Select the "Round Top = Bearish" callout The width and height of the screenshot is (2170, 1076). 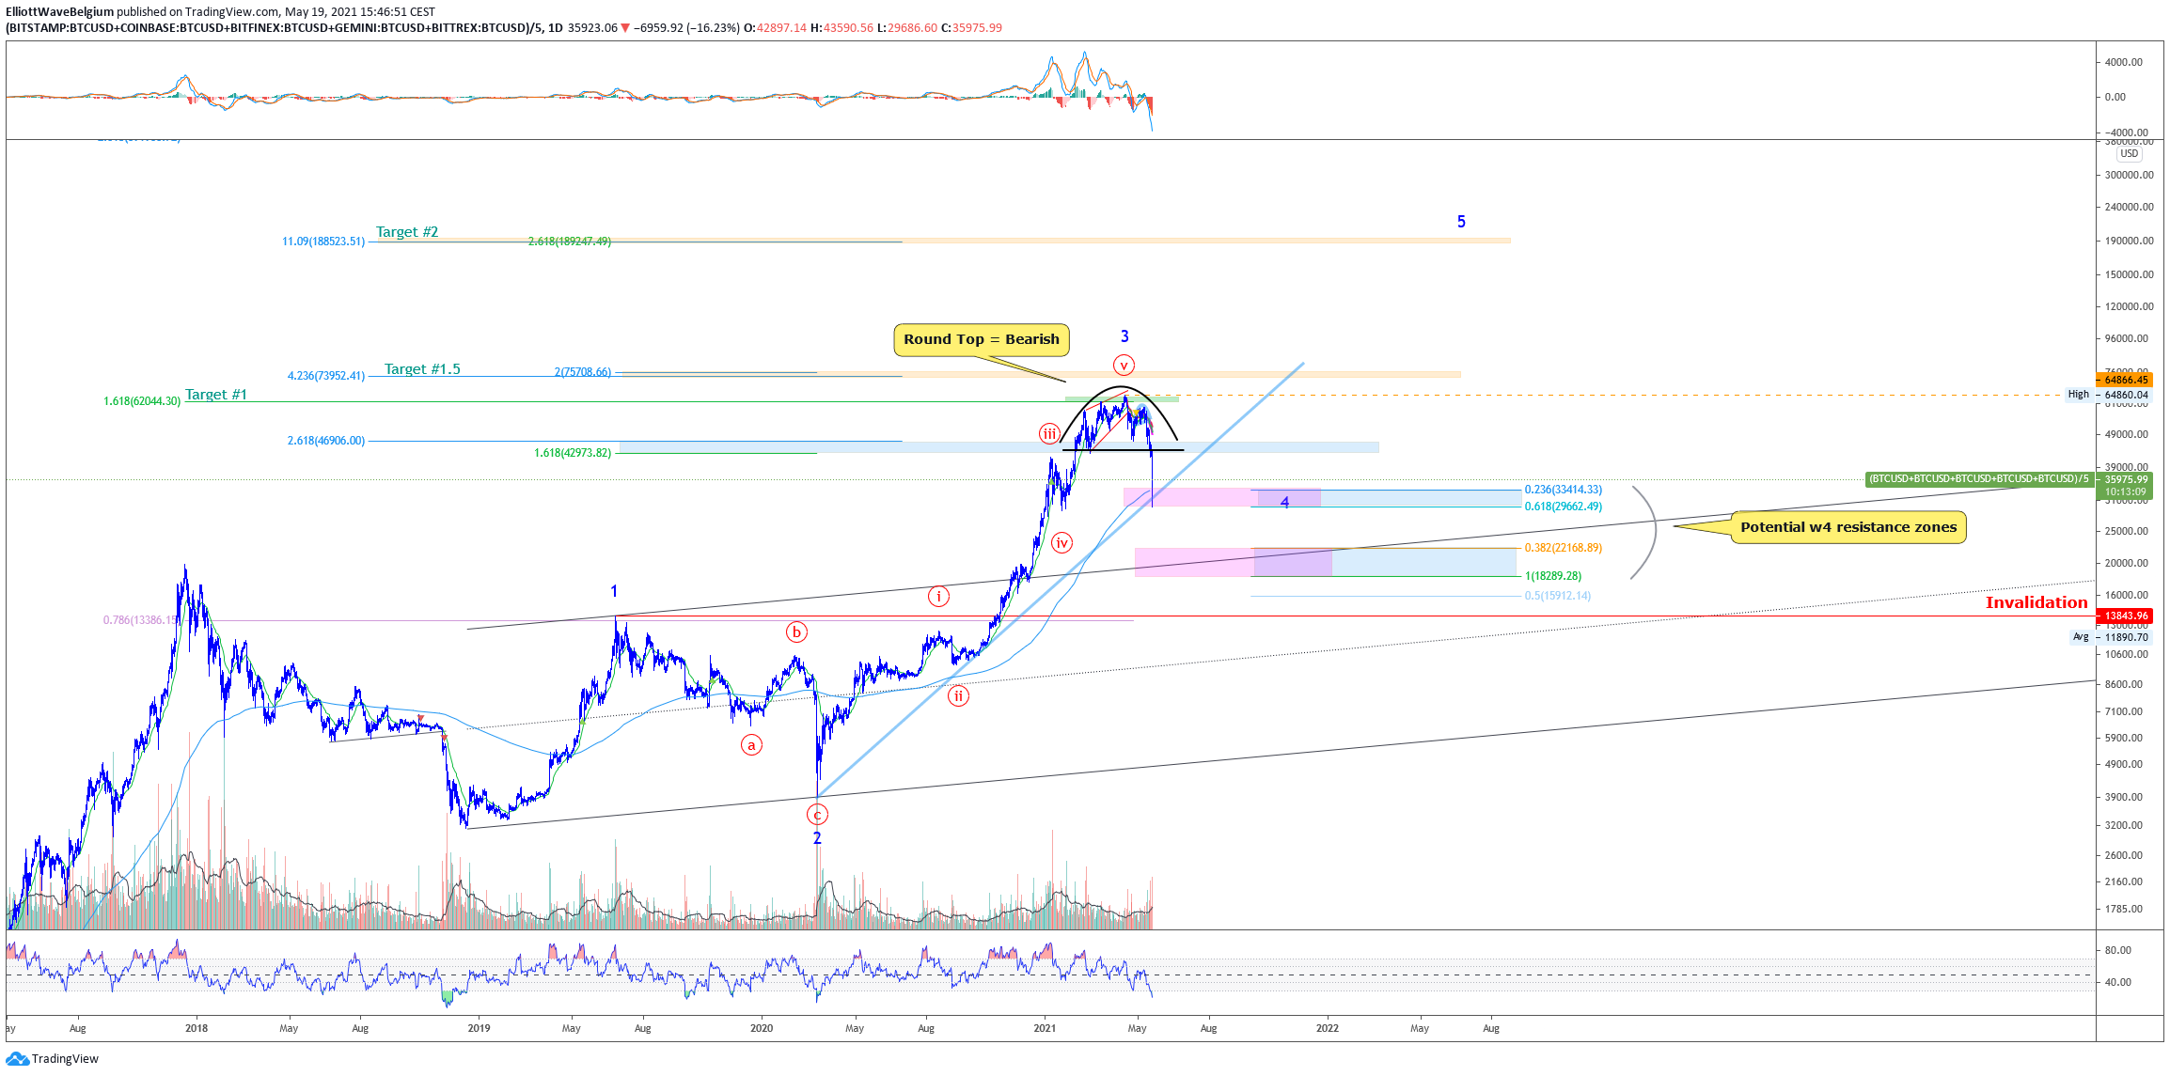coord(982,339)
